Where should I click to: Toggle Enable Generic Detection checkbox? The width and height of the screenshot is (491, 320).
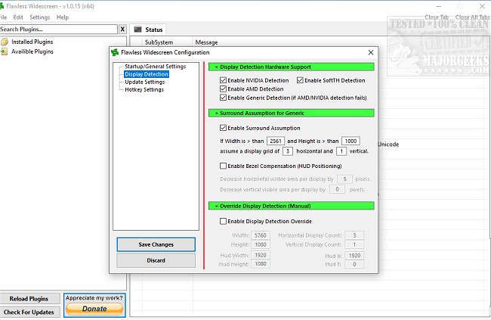(223, 98)
